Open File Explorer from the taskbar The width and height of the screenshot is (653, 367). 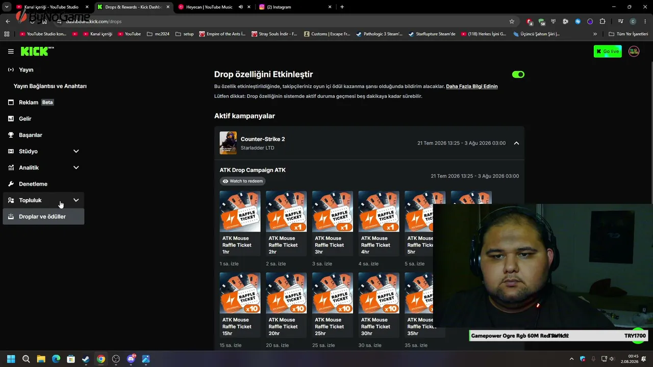click(x=41, y=359)
